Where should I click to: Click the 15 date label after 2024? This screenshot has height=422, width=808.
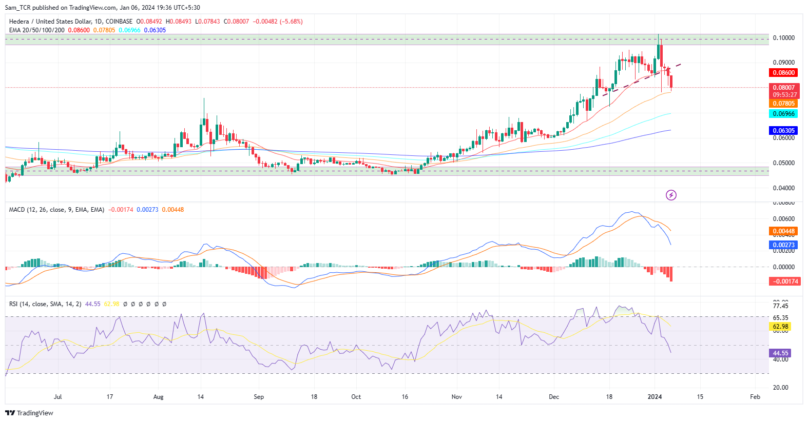point(700,397)
